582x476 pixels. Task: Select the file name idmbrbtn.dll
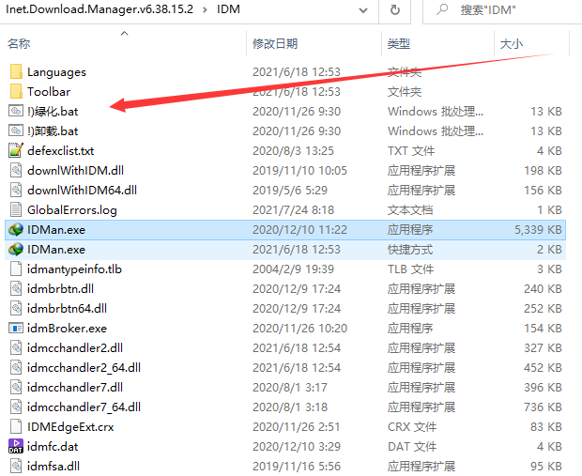click(60, 288)
